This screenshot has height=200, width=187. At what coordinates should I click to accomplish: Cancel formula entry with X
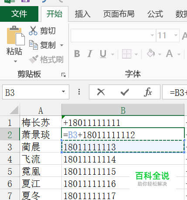[101, 92]
